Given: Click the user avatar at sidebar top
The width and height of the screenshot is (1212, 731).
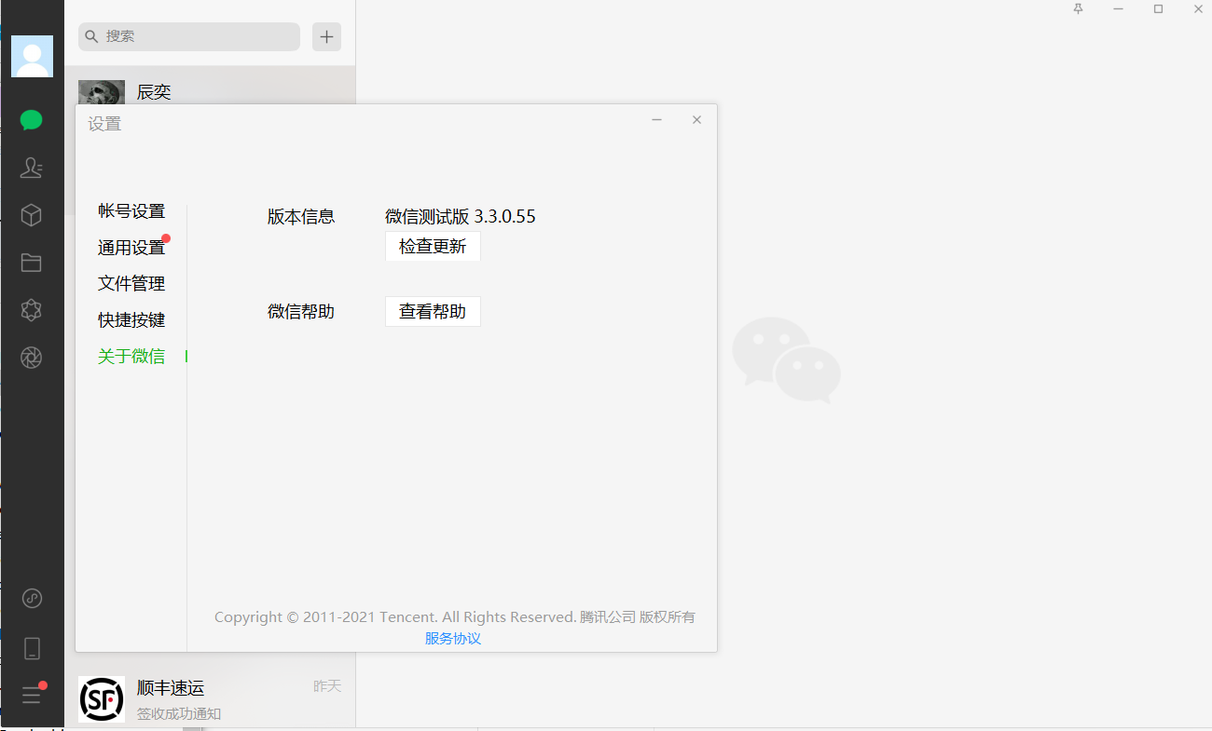Looking at the screenshot, I should tap(32, 56).
